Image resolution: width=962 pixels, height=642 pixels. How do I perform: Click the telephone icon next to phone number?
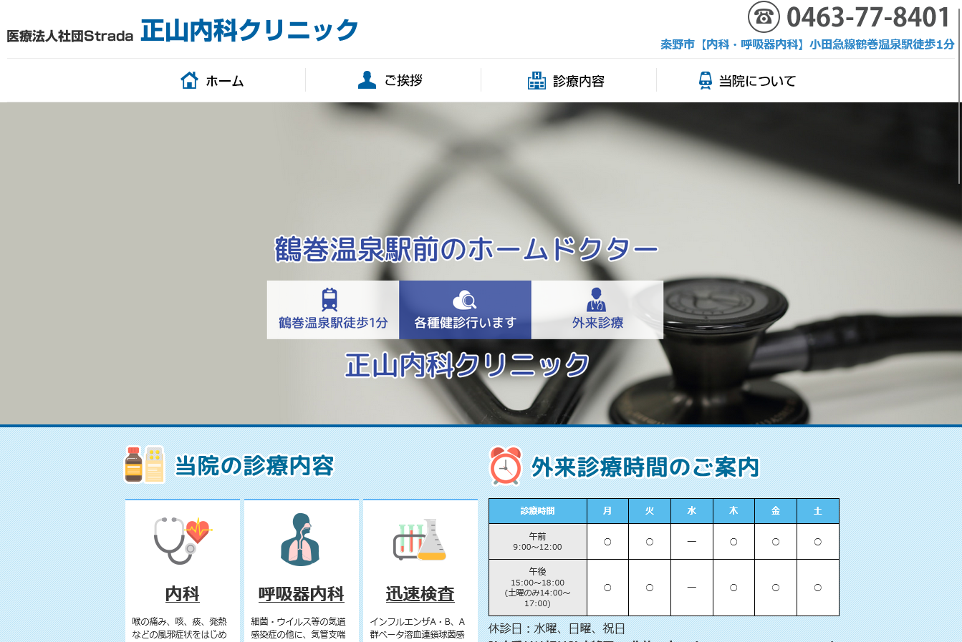[x=764, y=17]
